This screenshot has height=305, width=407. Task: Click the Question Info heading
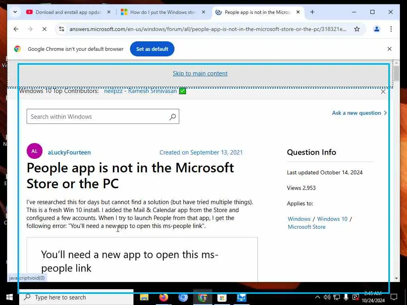(312, 152)
